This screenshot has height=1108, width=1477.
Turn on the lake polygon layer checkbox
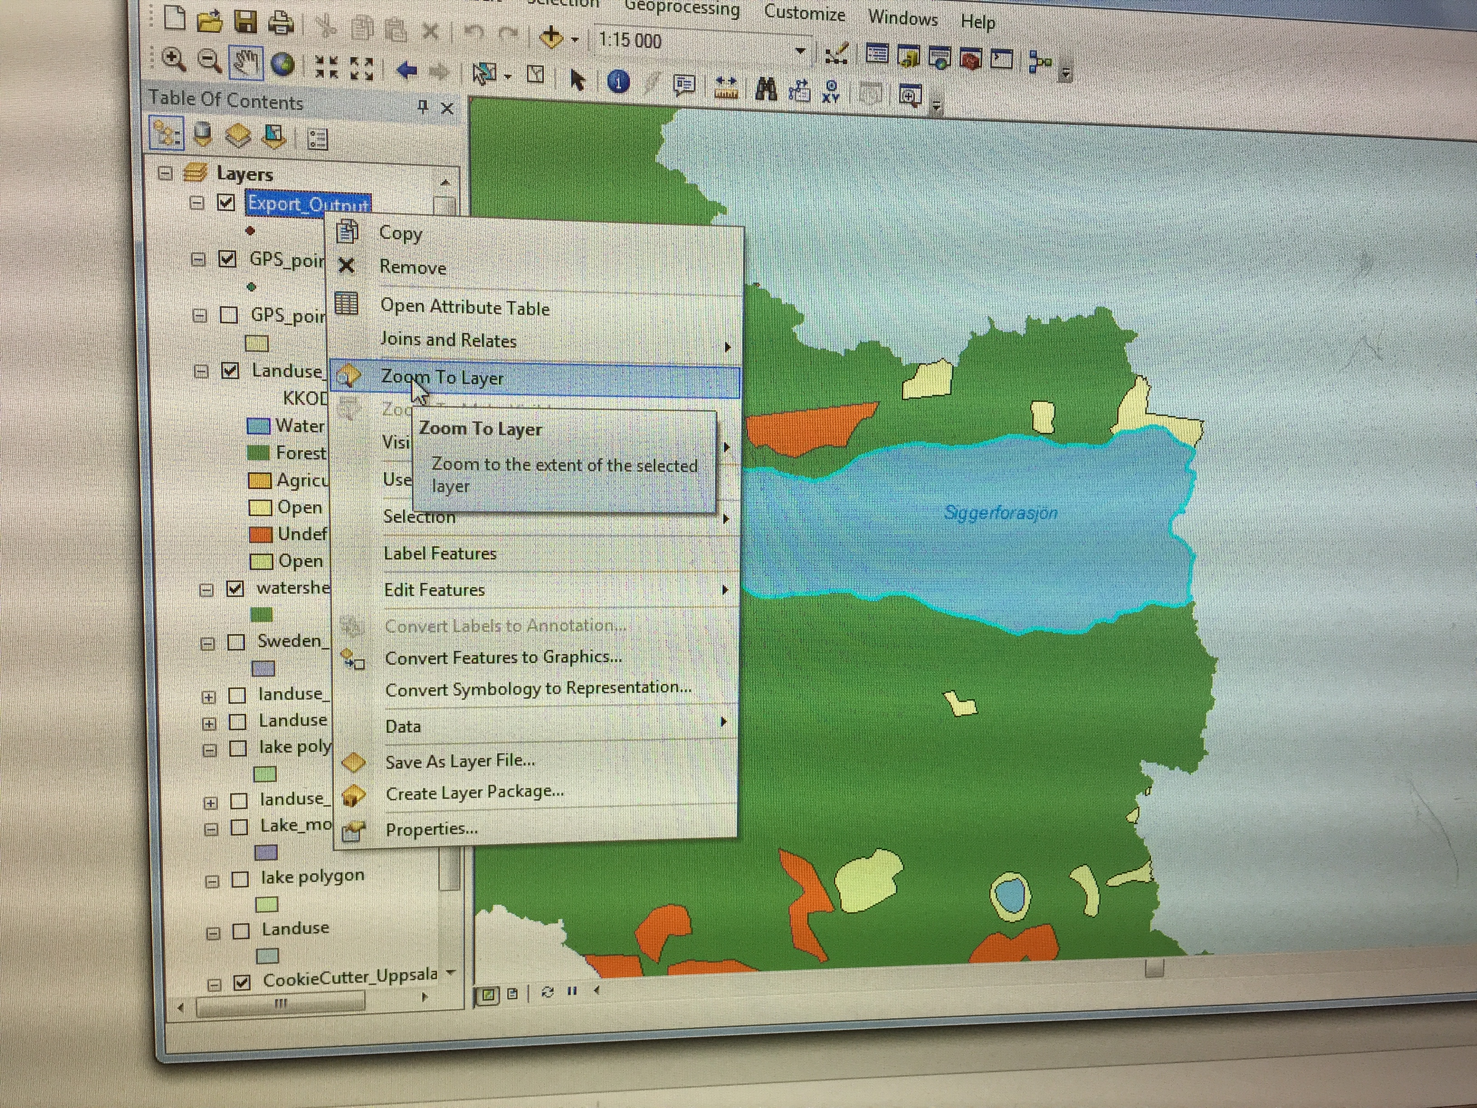pos(240,879)
